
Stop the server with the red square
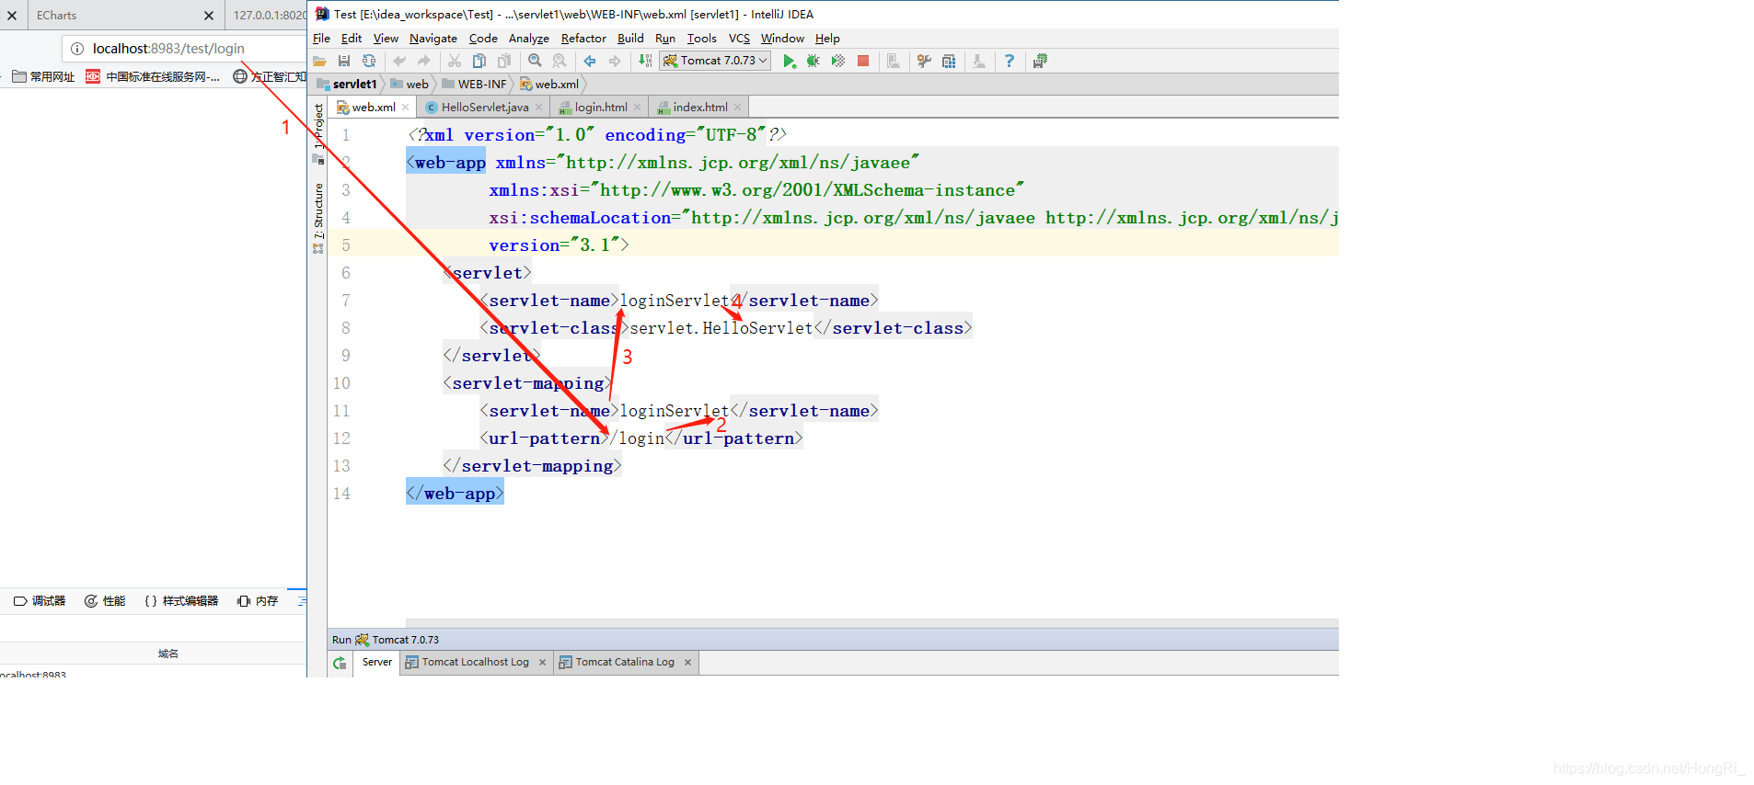(863, 61)
